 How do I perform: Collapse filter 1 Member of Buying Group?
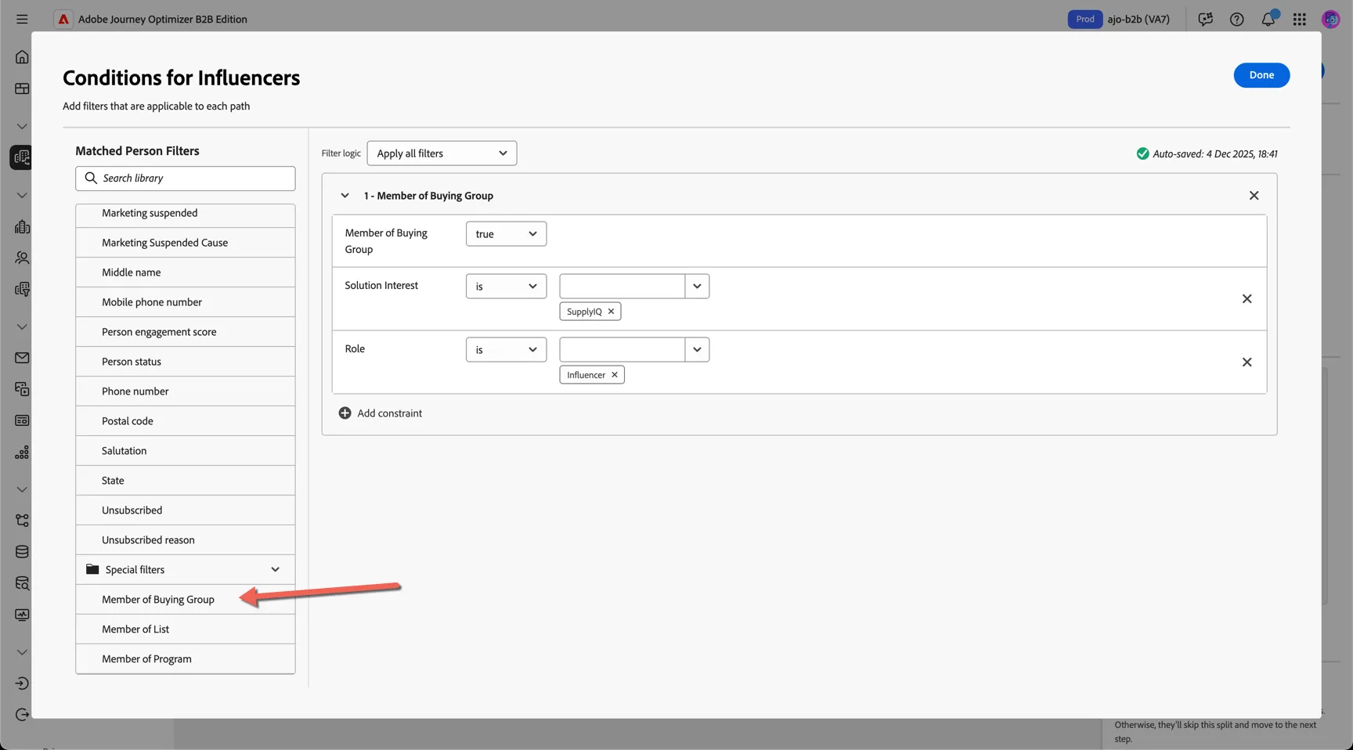[345, 196]
